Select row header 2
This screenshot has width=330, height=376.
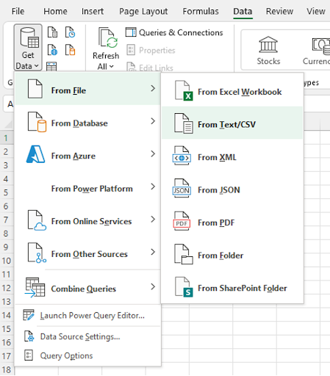click(x=6, y=152)
